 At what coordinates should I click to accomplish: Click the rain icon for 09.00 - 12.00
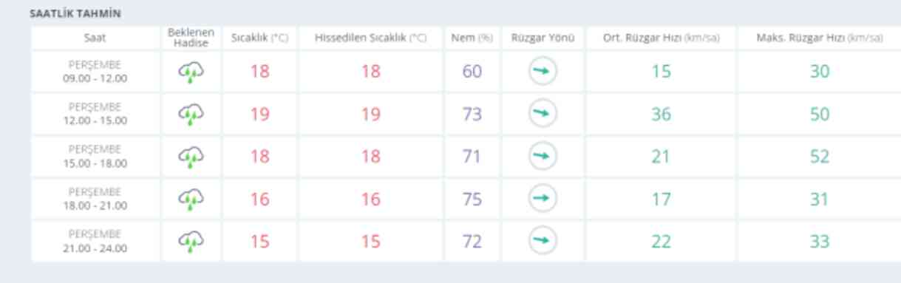point(191,72)
